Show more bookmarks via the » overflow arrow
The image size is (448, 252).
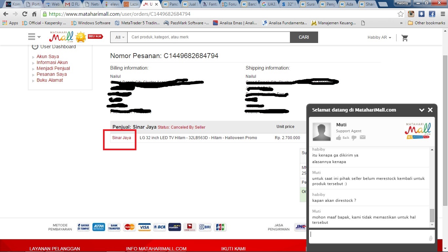click(x=401, y=23)
